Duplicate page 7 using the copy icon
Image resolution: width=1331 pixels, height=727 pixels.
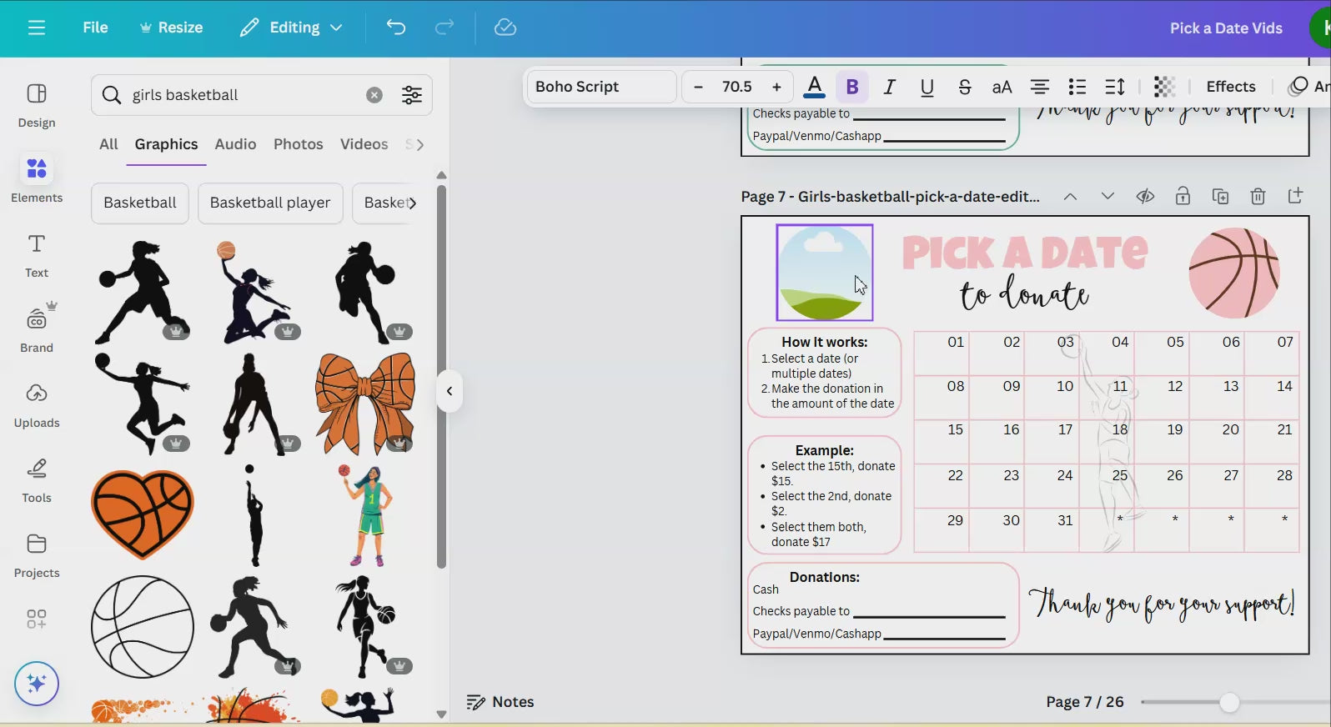point(1220,197)
